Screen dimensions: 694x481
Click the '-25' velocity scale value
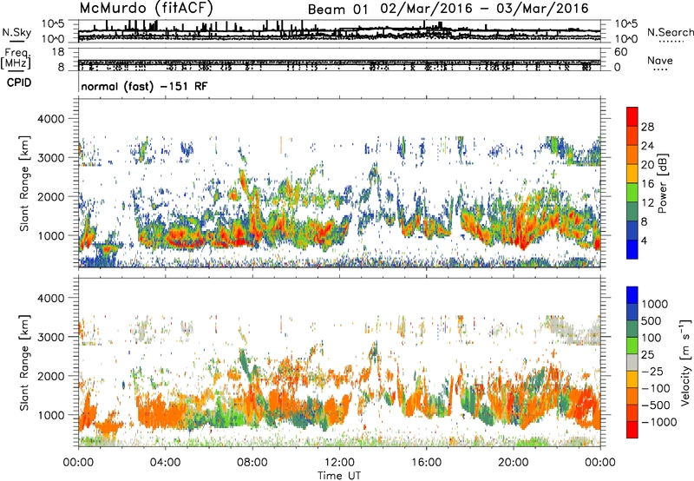pos(652,372)
